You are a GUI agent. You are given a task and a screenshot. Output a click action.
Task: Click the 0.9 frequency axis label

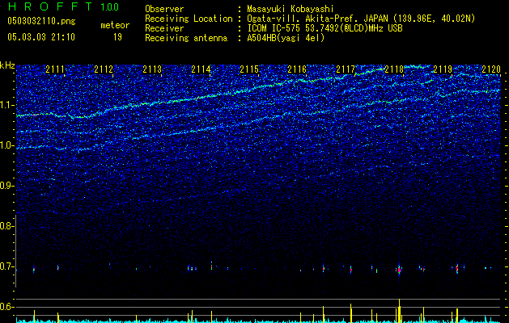pyautogui.click(x=6, y=186)
